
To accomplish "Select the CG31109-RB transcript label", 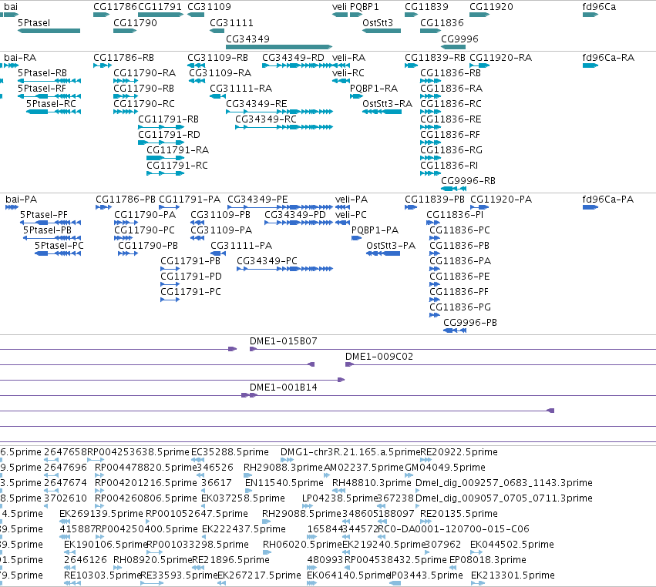I will click(217, 58).
